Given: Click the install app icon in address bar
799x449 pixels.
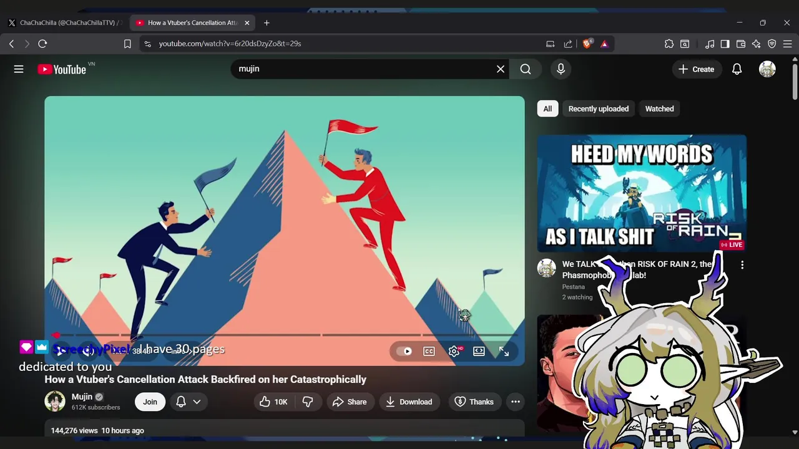Looking at the screenshot, I should pos(550,44).
